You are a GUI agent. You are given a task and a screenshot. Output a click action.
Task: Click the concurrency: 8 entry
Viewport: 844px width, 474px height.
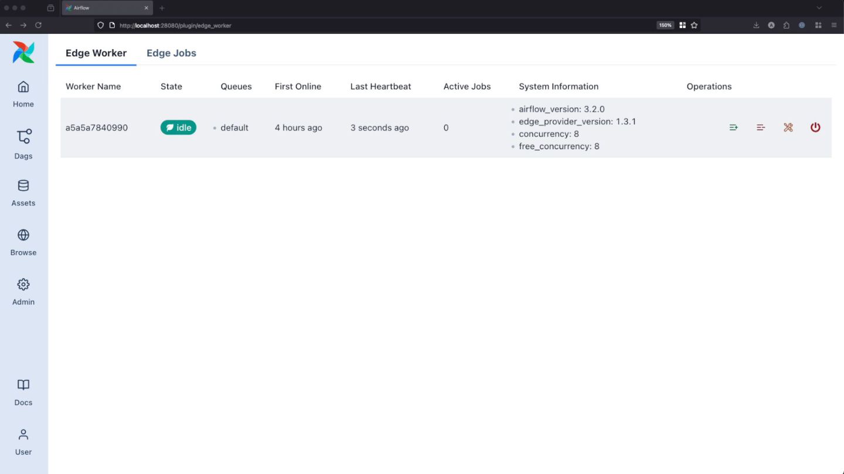point(549,134)
